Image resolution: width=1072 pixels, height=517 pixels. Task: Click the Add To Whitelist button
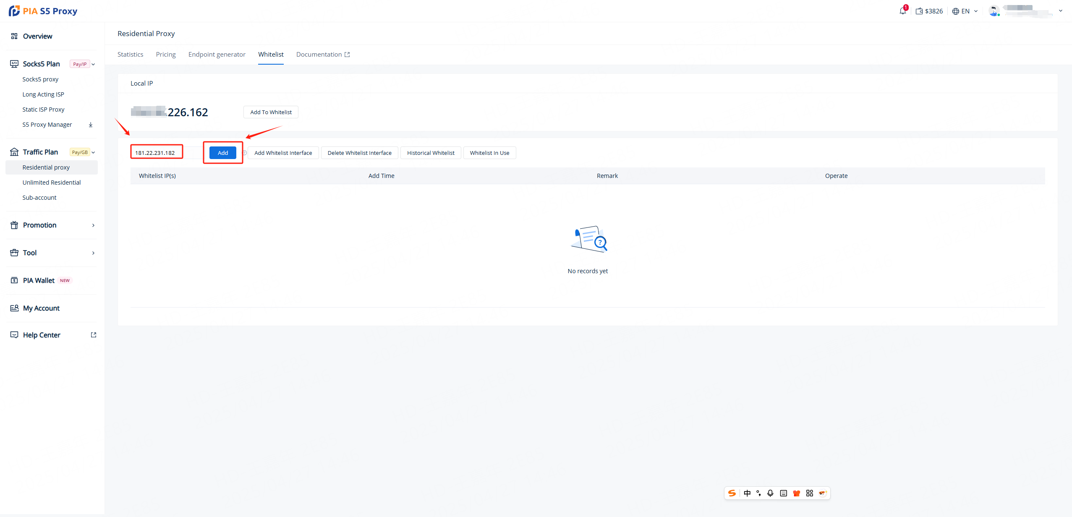pos(271,112)
